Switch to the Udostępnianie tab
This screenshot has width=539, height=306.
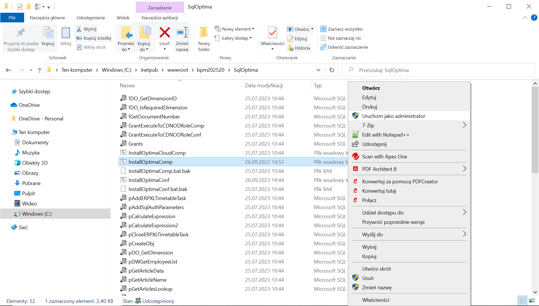tap(91, 18)
